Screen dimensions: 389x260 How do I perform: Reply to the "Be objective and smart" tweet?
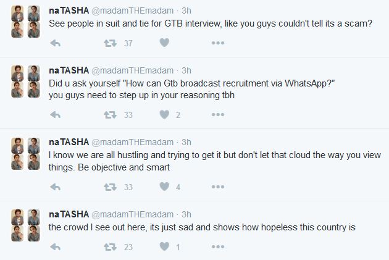click(x=55, y=187)
